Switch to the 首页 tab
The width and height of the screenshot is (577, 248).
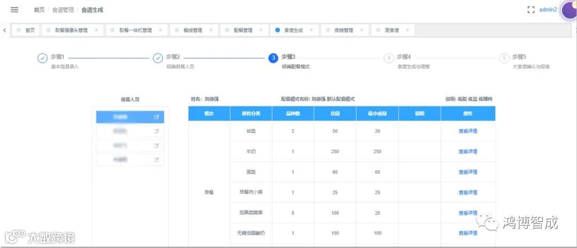[x=26, y=30]
